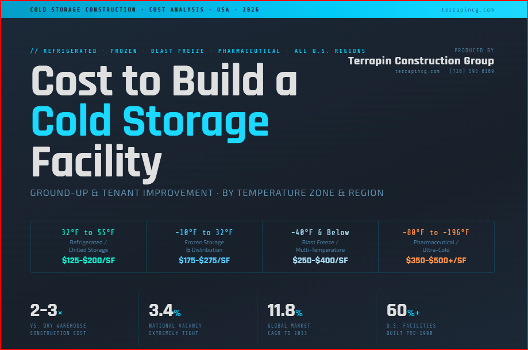
Task: Click the $125-$200/SF price figure
Action: 88,260
